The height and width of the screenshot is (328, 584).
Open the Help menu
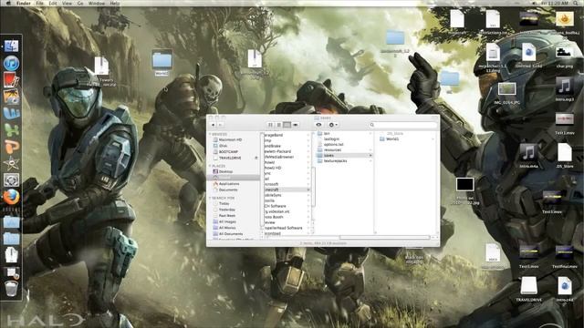coord(115,3)
